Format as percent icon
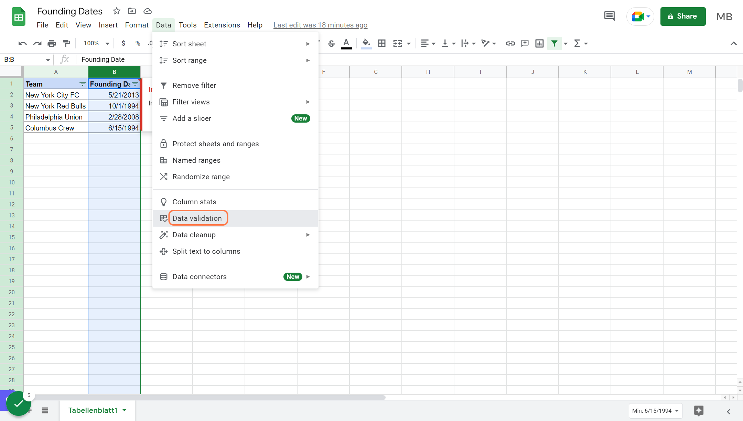Viewport: 743px width, 421px height. tap(138, 43)
